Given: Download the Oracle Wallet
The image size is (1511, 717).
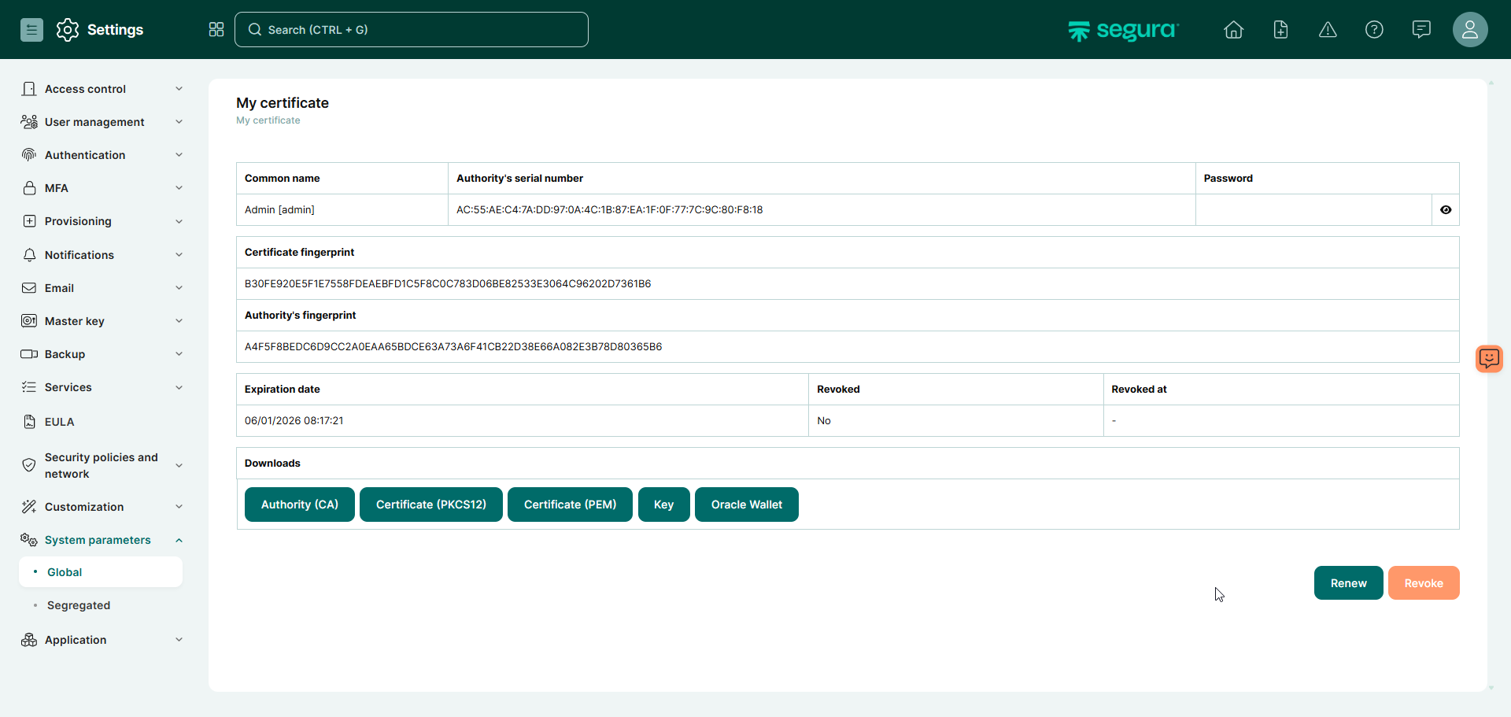Looking at the screenshot, I should click(746, 504).
